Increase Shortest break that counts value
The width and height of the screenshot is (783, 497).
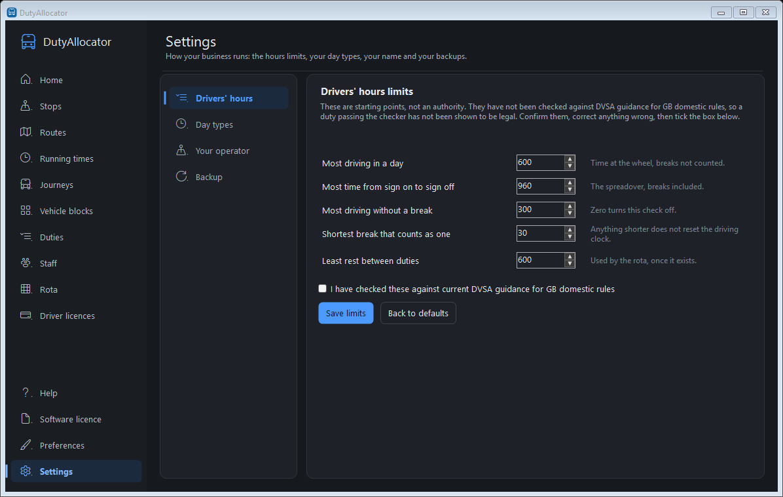(x=570, y=229)
